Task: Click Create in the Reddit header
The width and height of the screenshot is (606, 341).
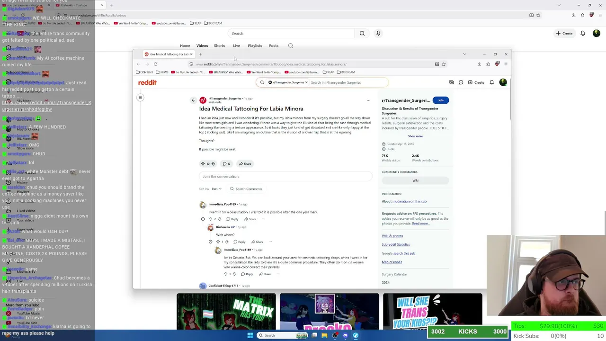Action: pyautogui.click(x=476, y=82)
